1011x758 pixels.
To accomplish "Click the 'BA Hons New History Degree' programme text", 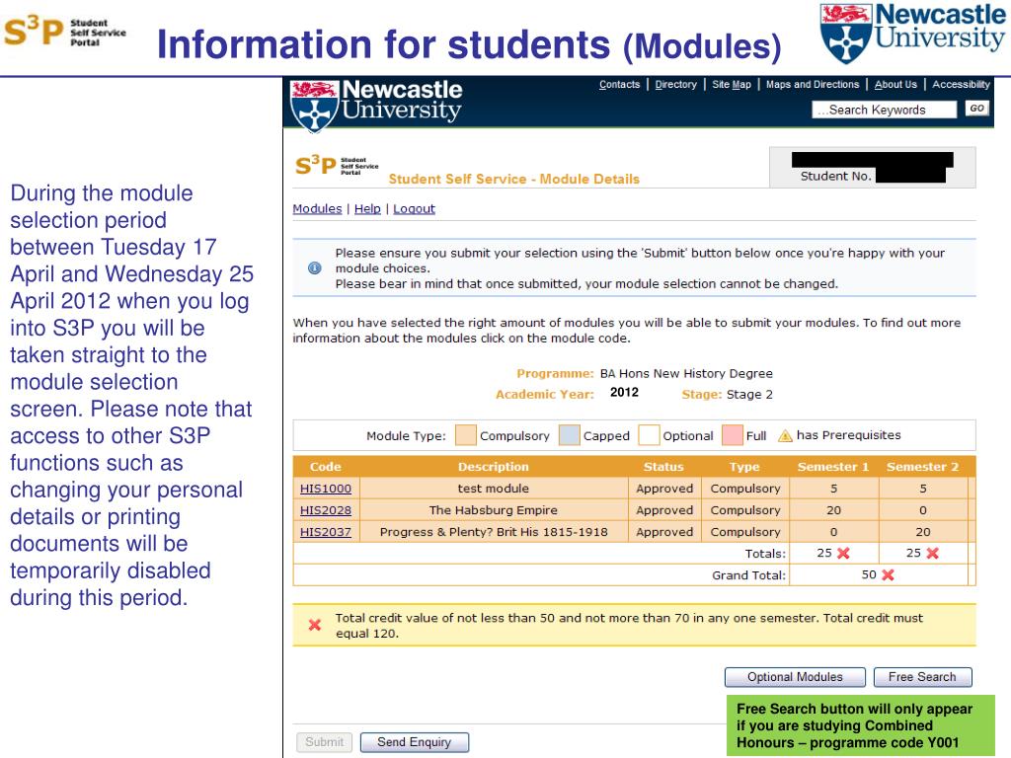I will (686, 374).
